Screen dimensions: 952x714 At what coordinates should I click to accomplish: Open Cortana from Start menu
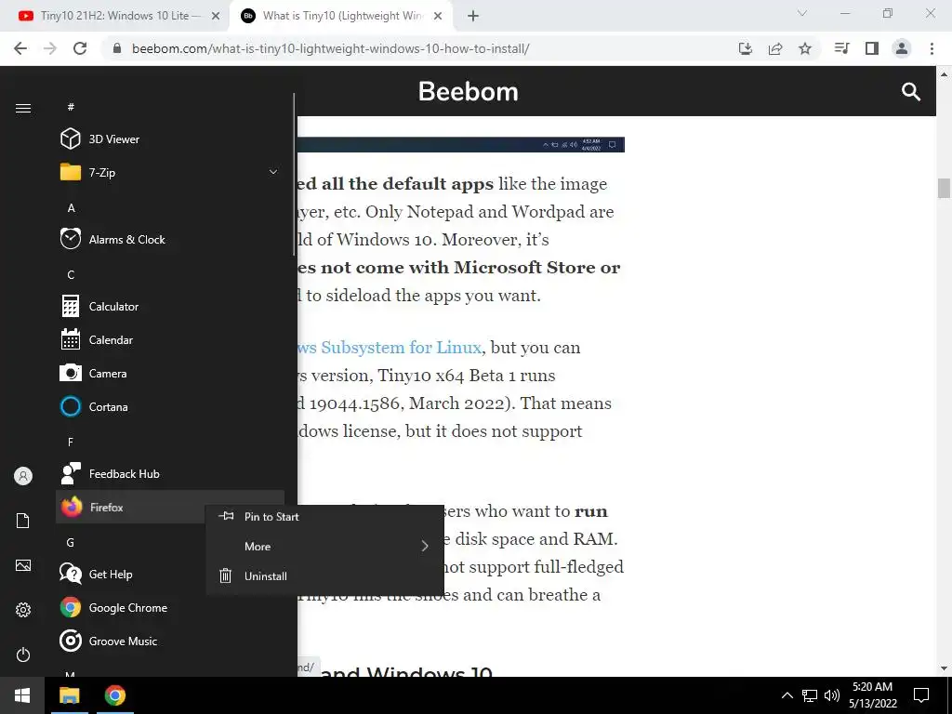(170, 407)
